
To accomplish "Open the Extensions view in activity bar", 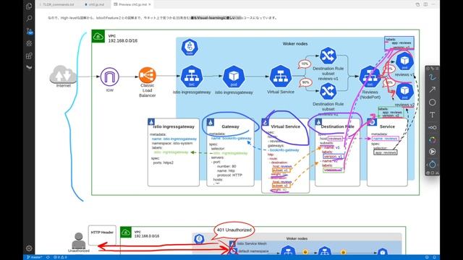I will click(x=29, y=56).
